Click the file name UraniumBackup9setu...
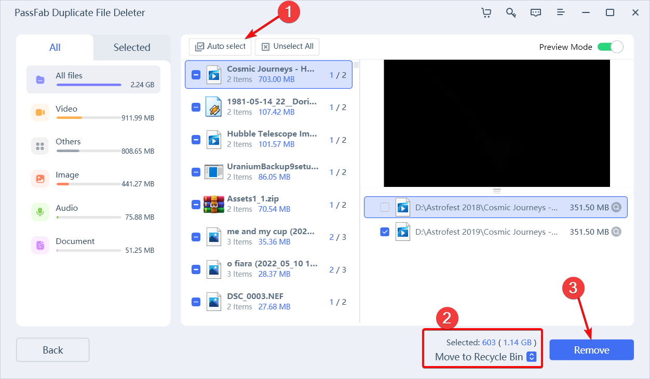The width and height of the screenshot is (650, 379). (x=273, y=166)
